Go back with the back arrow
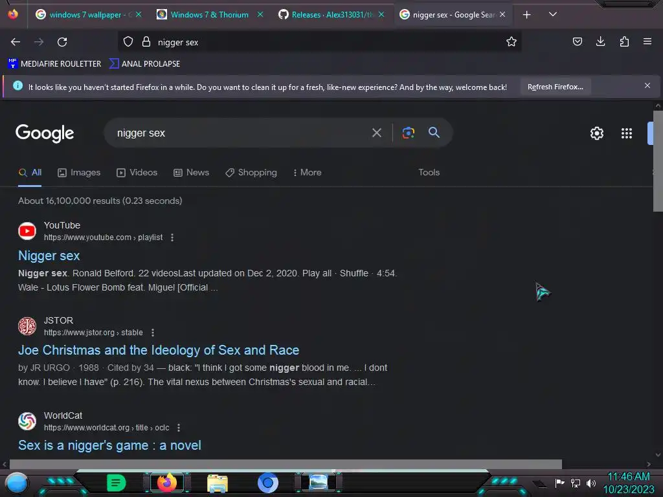This screenshot has width=663, height=497. pyautogui.click(x=16, y=42)
